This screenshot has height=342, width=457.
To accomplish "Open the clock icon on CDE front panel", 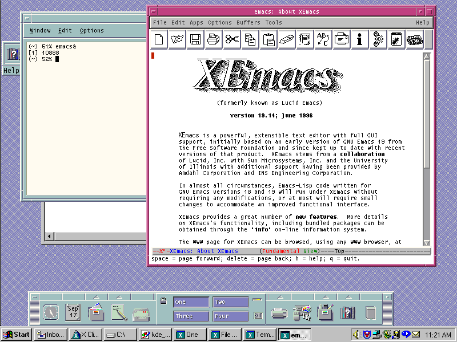I will 51,312.
